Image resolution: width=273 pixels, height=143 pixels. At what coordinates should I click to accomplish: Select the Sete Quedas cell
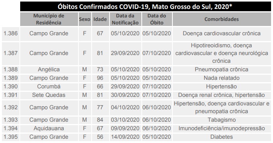pos(49,95)
